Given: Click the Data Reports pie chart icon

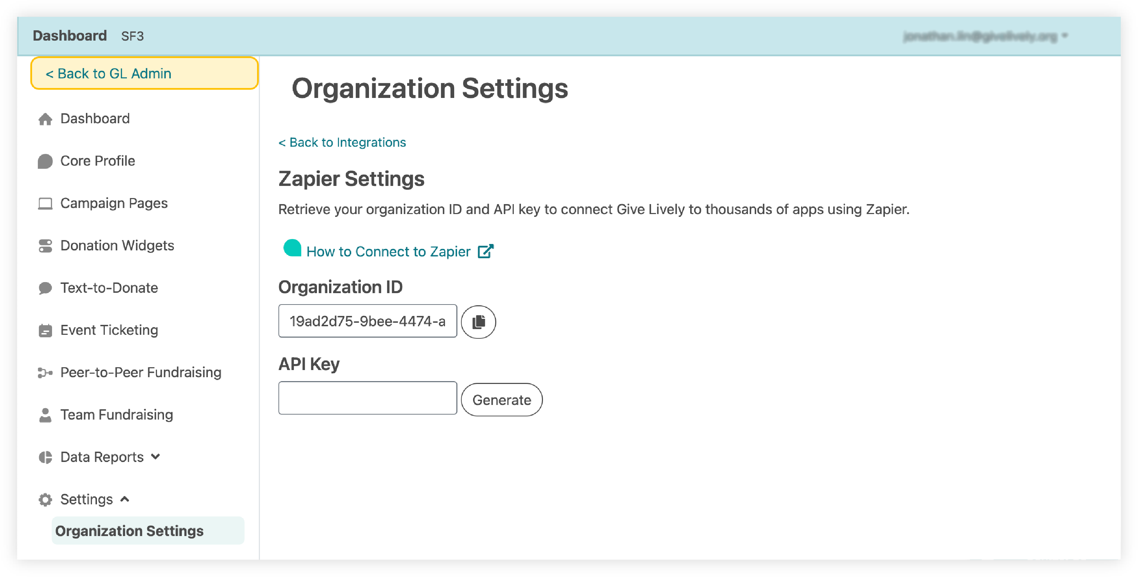Looking at the screenshot, I should tap(45, 457).
